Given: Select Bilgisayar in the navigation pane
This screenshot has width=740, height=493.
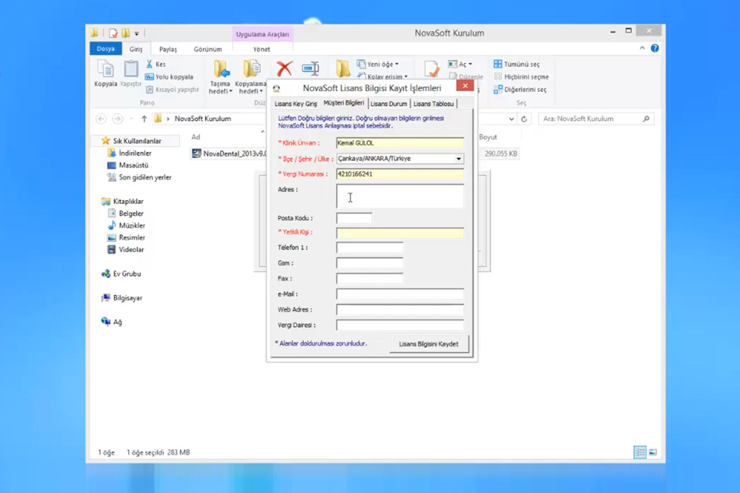Looking at the screenshot, I should pos(122,298).
